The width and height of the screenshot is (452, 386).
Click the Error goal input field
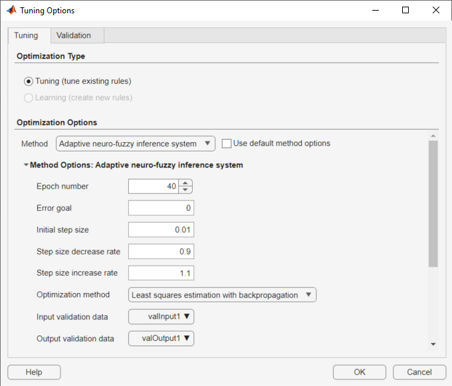tap(161, 208)
